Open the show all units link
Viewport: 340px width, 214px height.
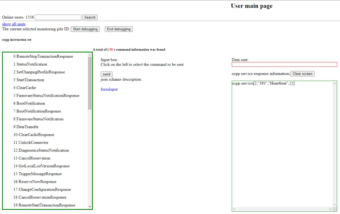(x=14, y=24)
